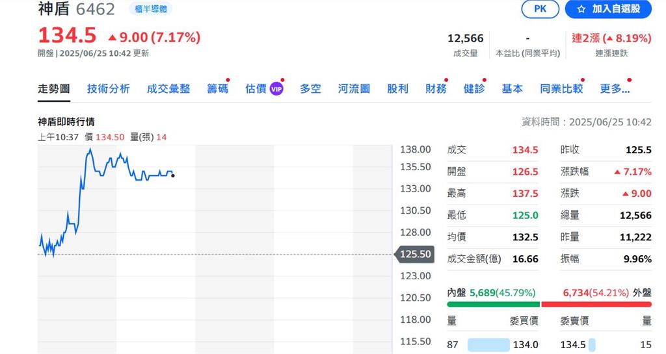Viewport: 666px width, 354px height.
Task: Go to the 多空 tab
Action: [x=310, y=89]
